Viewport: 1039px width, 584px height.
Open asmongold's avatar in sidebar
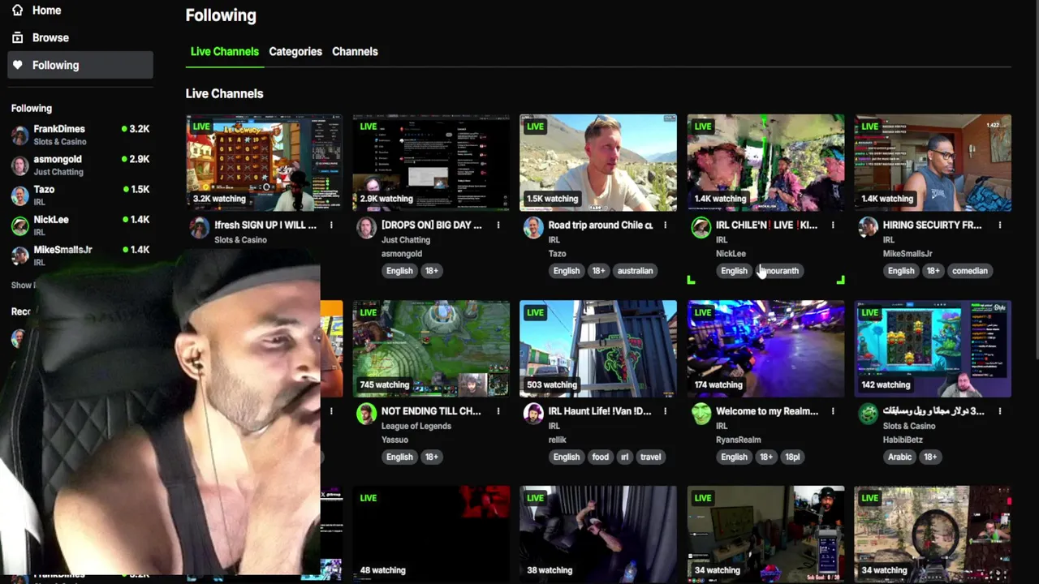[20, 165]
